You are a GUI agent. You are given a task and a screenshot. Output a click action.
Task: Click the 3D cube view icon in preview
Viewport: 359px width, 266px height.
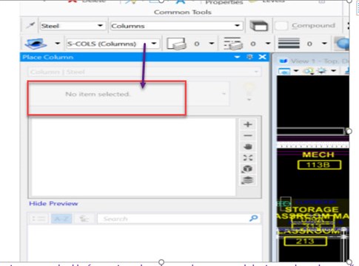[248, 169]
